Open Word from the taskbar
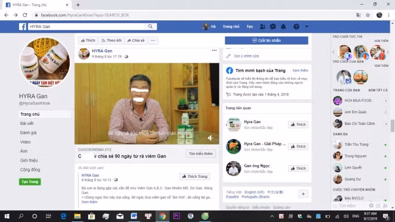Screen dimensions: 395x222 pos(134,216)
